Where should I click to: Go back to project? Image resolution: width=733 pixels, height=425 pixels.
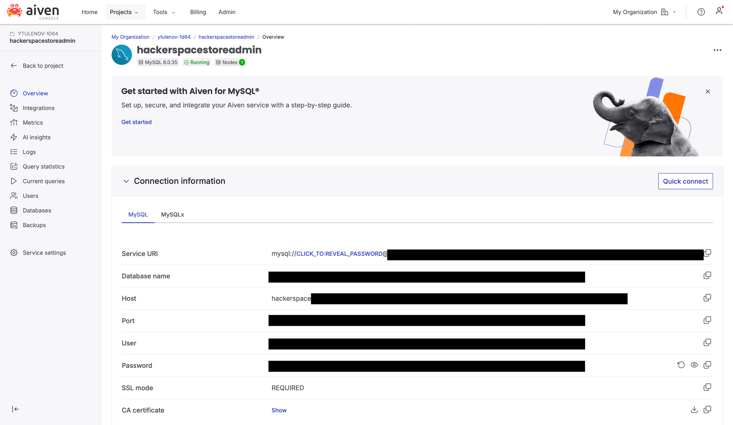pyautogui.click(x=37, y=66)
